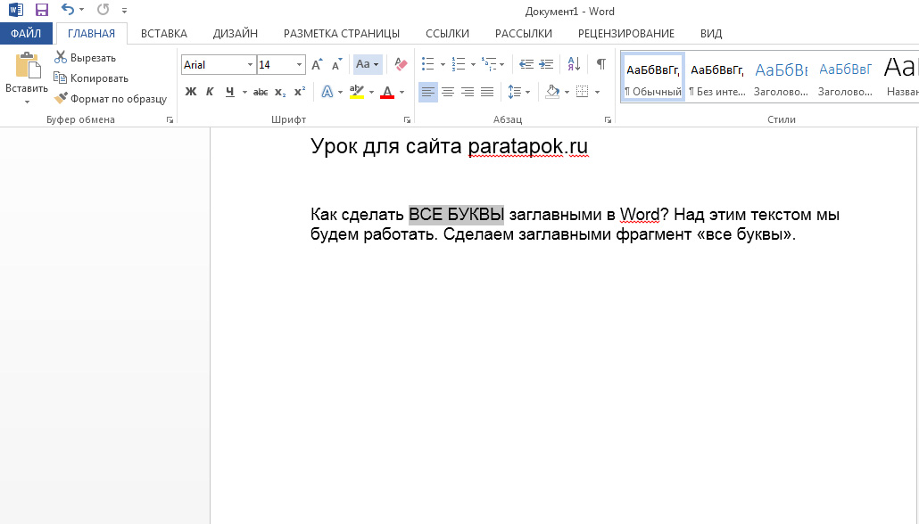
Task: Click the sort А-Я icon
Action: [574, 64]
